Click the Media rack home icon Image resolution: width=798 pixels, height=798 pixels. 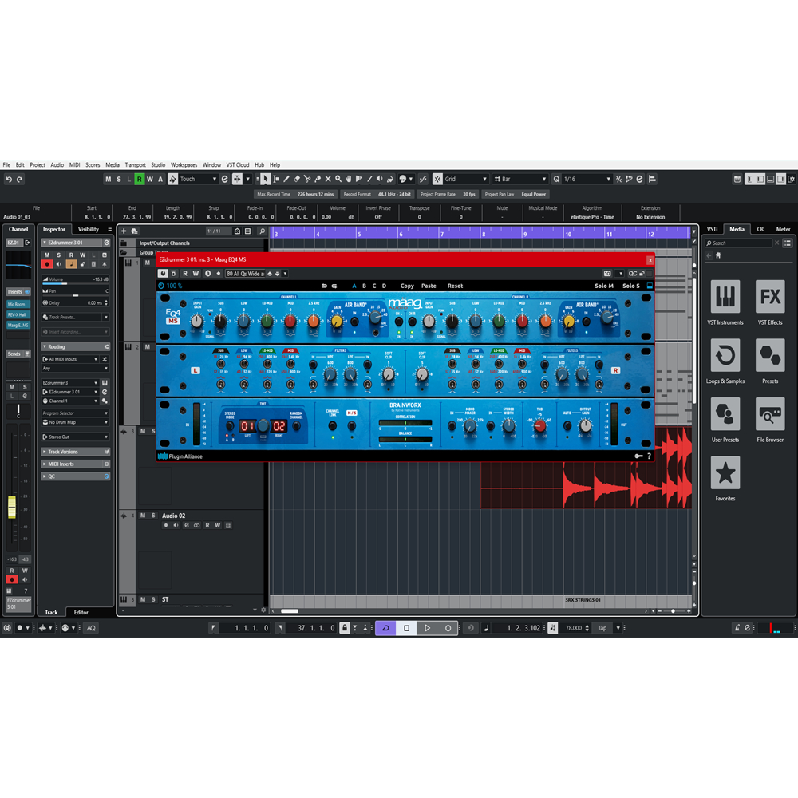pos(718,255)
